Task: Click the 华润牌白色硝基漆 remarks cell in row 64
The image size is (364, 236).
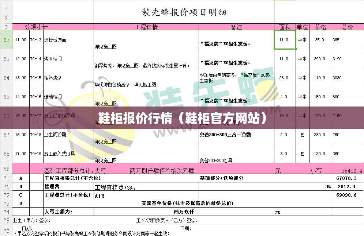Action: (236, 78)
